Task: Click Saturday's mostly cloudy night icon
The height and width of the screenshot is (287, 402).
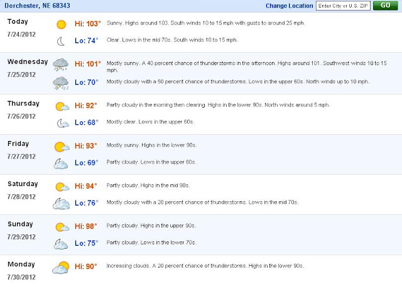Action: point(61,204)
